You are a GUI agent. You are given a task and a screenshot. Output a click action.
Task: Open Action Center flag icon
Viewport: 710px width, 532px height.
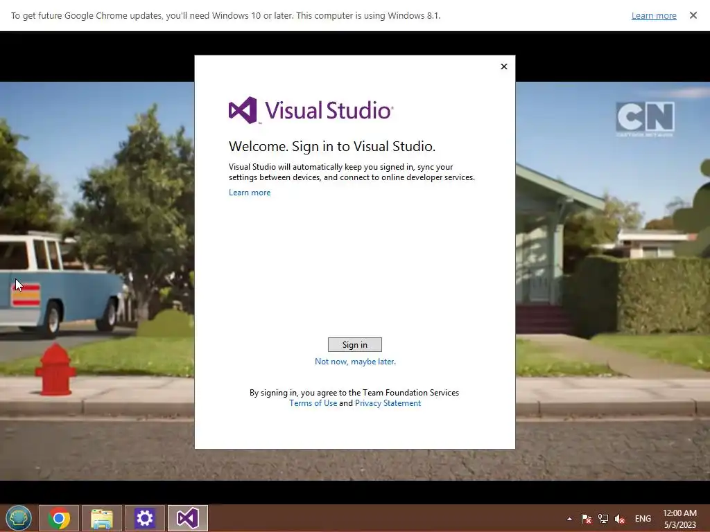click(587, 519)
